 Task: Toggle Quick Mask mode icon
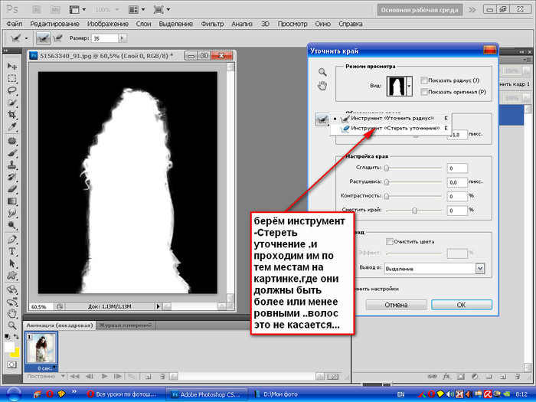click(11, 364)
